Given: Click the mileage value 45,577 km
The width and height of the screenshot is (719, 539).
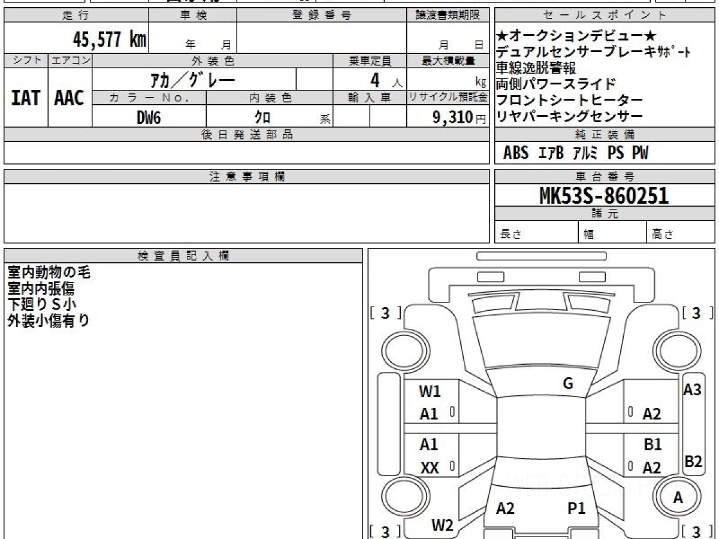Looking at the screenshot, I should click(110, 40).
